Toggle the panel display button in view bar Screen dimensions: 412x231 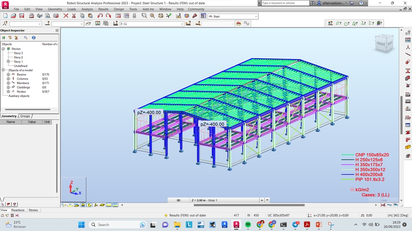[102, 205]
